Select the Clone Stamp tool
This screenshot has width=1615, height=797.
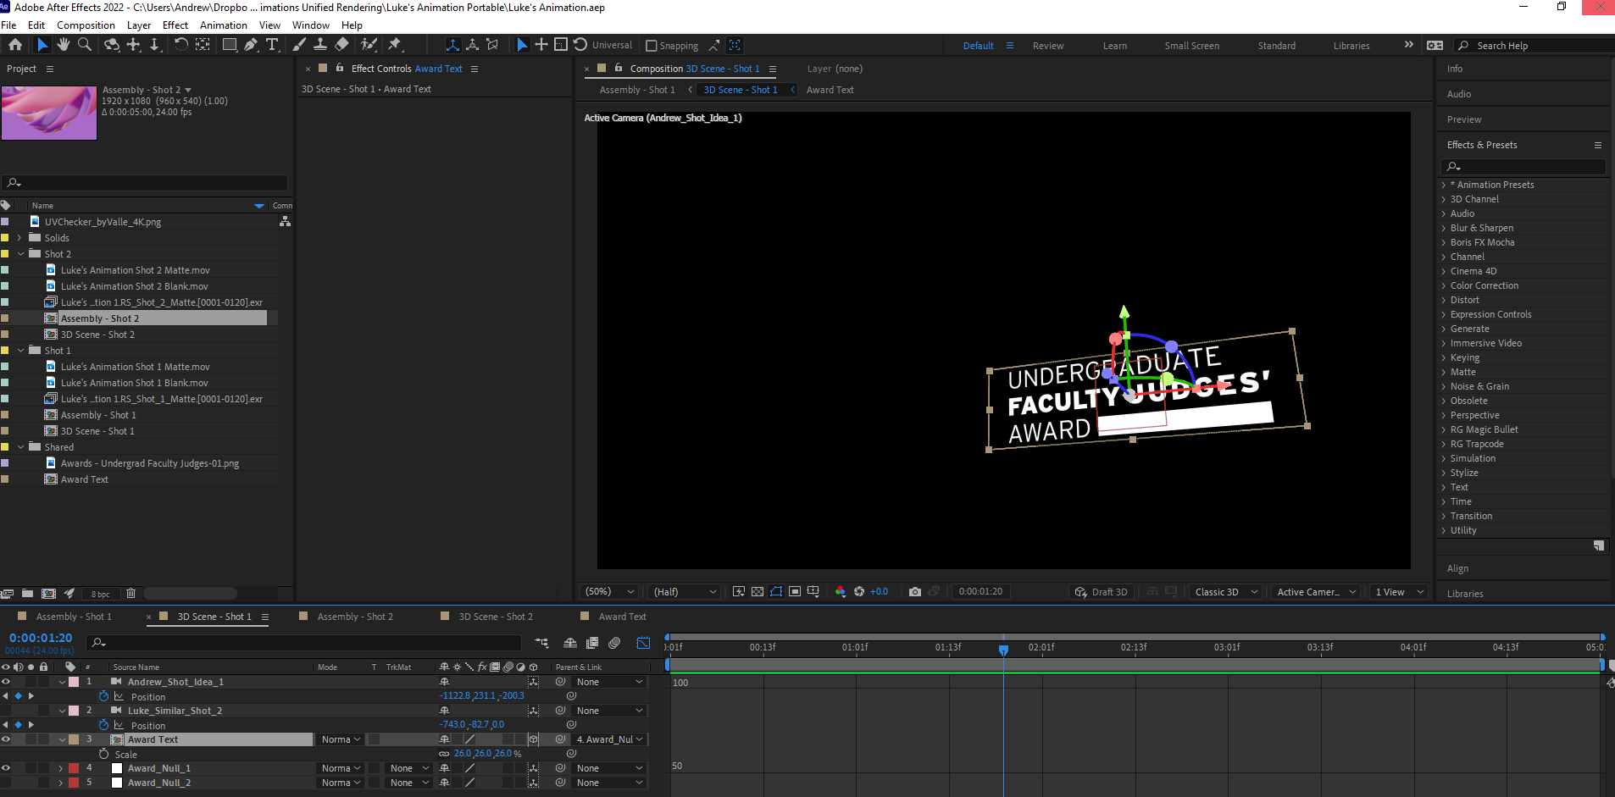[321, 45]
